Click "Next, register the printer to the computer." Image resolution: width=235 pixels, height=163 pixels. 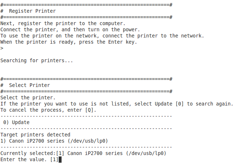tap(63, 24)
